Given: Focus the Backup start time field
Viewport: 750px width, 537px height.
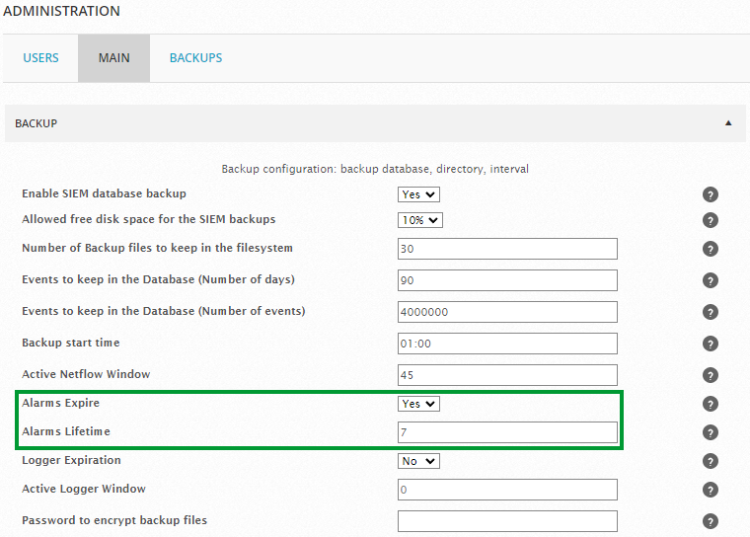Looking at the screenshot, I should click(507, 344).
